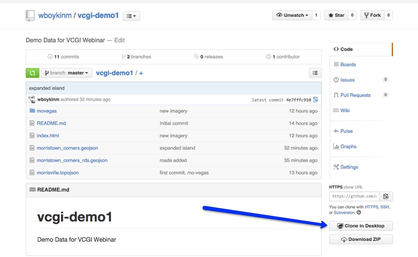The image size is (418, 257).
Task: Click the file list view icon button
Action: pyautogui.click(x=315, y=73)
